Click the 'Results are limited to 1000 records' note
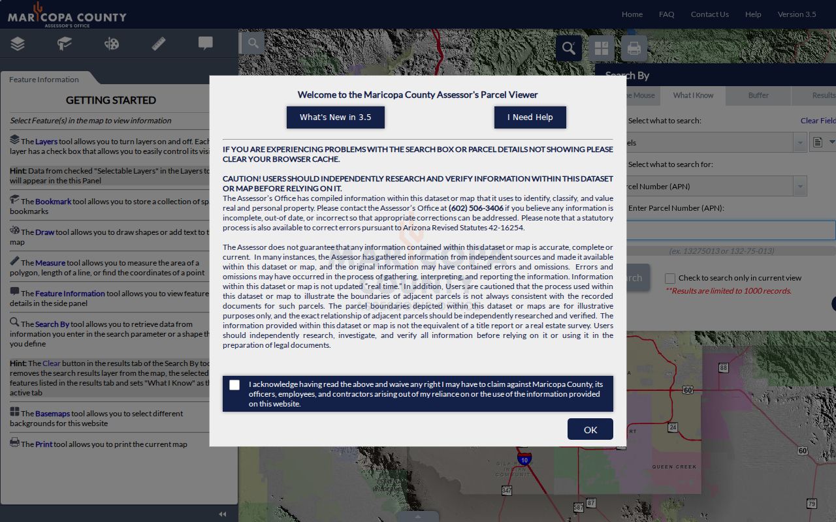This screenshot has width=836, height=522. coord(728,291)
